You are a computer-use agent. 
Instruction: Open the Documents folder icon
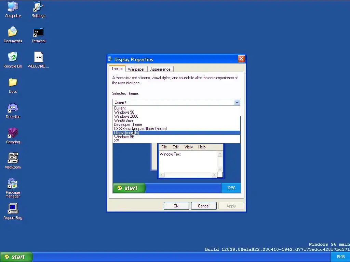pyautogui.click(x=13, y=34)
